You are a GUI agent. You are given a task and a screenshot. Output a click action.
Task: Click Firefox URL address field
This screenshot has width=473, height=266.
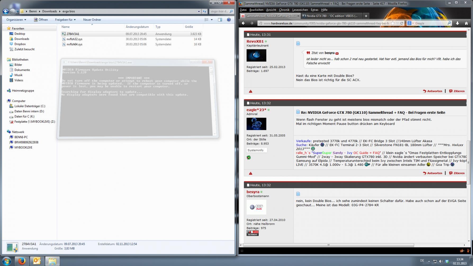(x=326, y=23)
